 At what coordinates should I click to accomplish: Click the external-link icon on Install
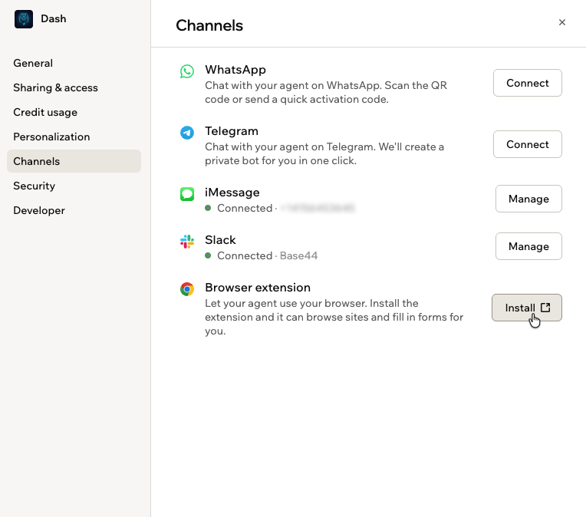pyautogui.click(x=545, y=308)
